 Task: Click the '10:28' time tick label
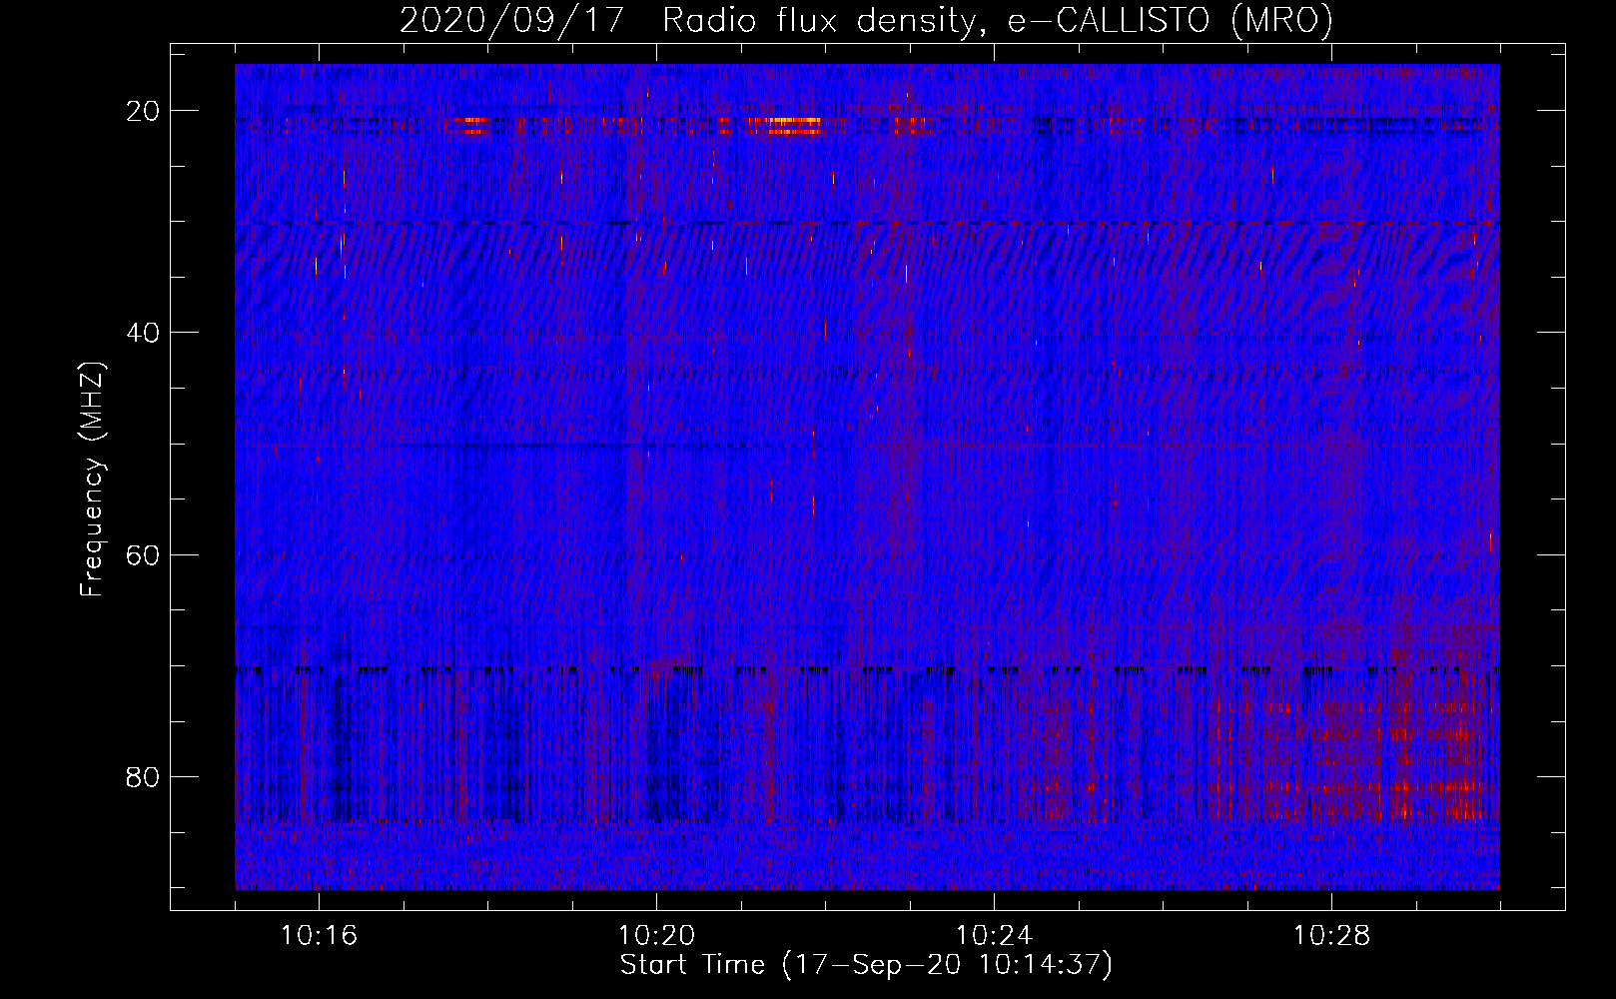1331,936
